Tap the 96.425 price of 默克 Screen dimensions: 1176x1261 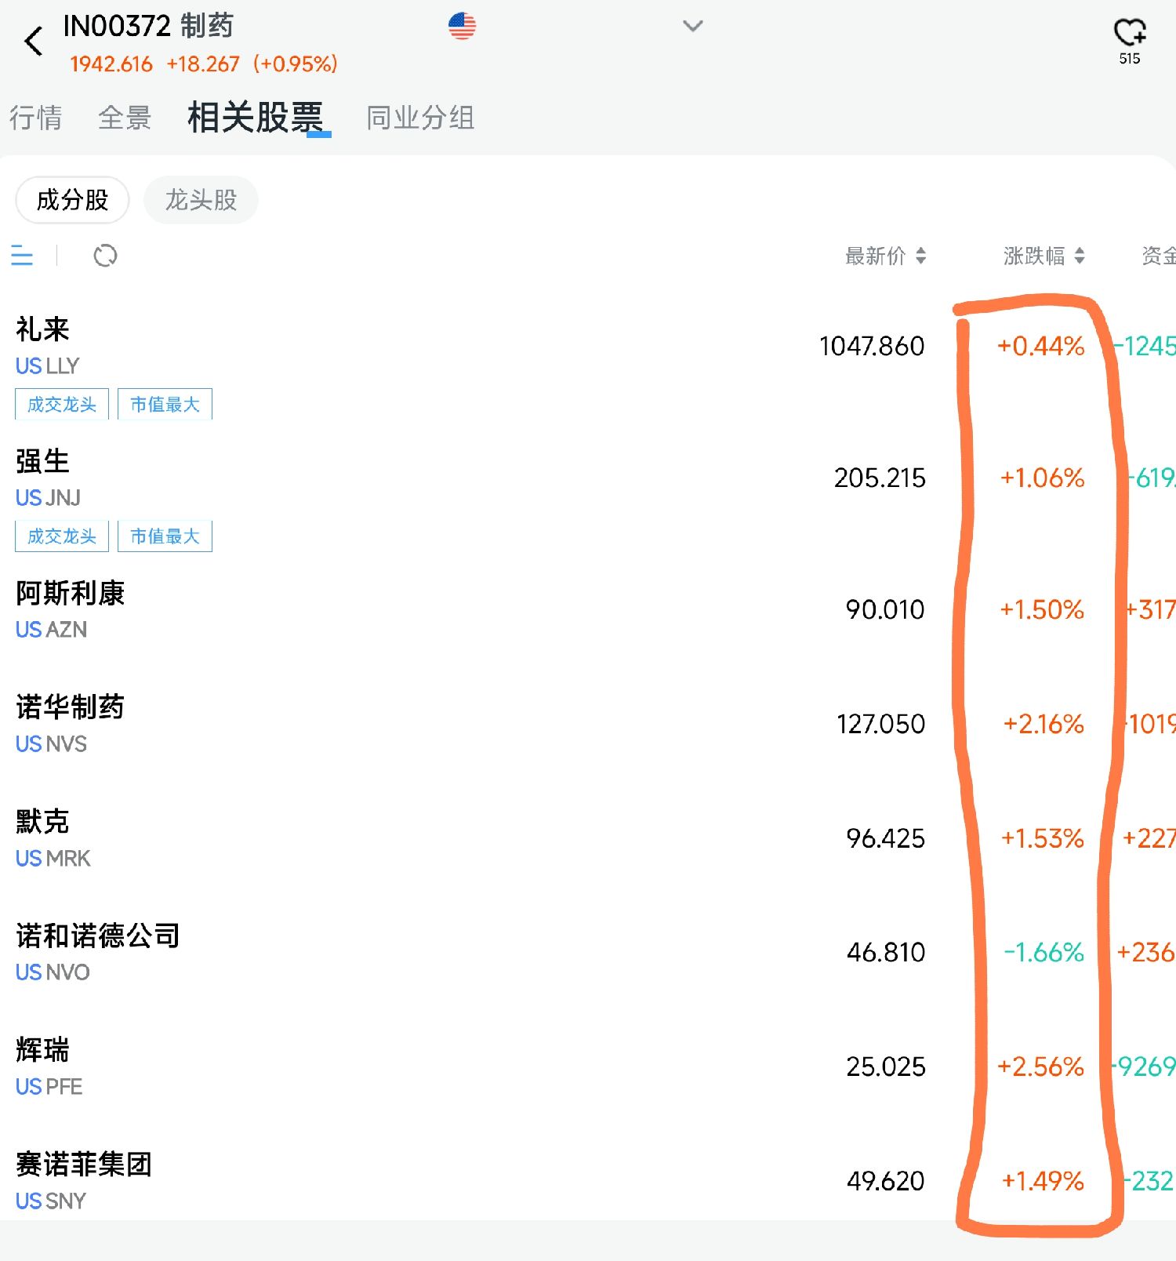click(885, 838)
